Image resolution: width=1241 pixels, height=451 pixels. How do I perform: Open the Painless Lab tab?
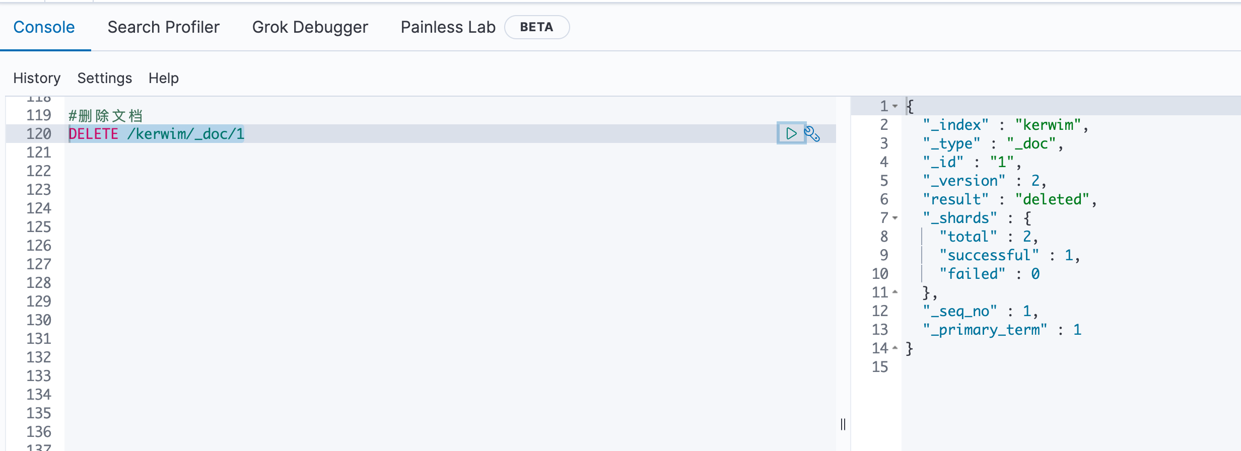[x=448, y=27]
